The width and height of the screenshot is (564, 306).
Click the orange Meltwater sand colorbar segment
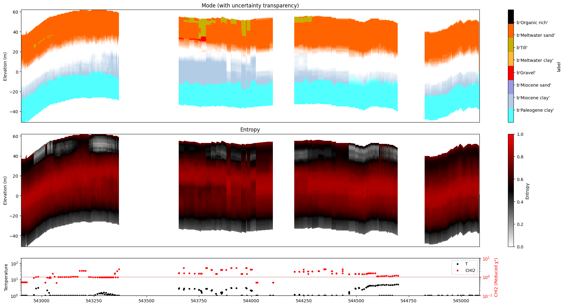(511, 31)
